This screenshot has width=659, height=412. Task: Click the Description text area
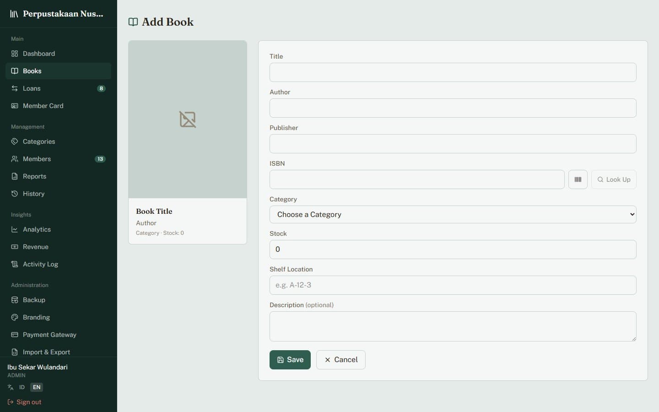click(453, 326)
